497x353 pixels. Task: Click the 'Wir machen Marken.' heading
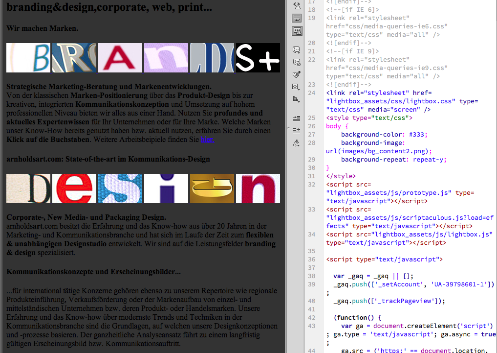pyautogui.click(x=42, y=28)
